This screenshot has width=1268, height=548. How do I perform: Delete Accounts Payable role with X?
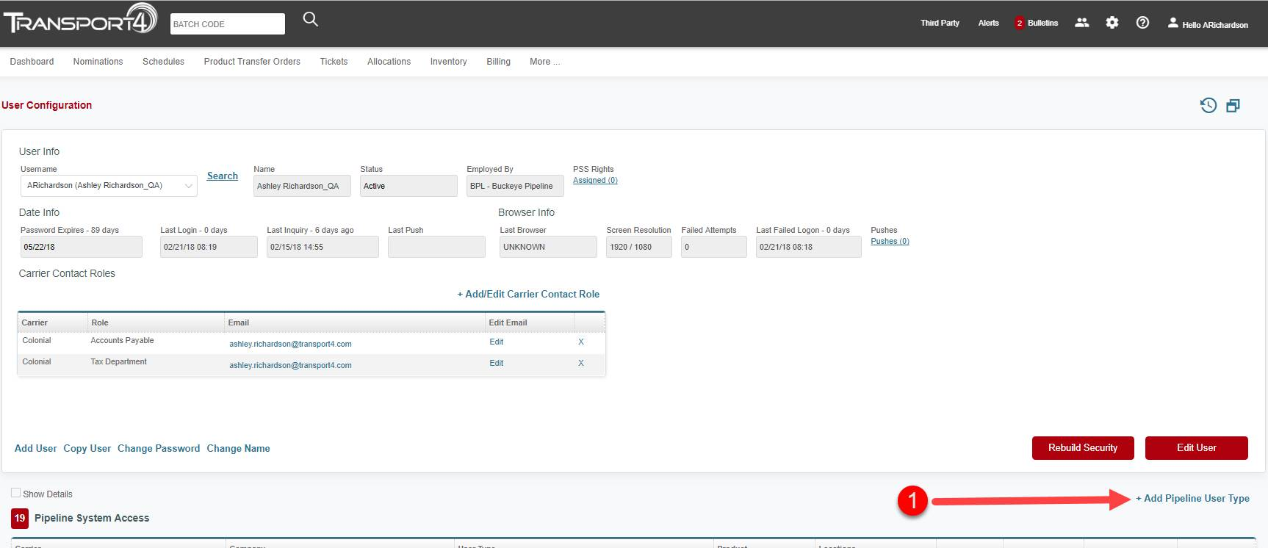click(x=580, y=342)
